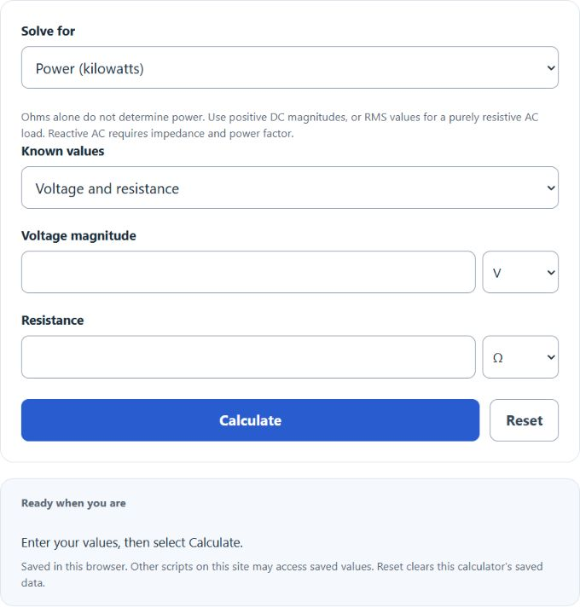Click the Saved in this browser note

(281, 575)
